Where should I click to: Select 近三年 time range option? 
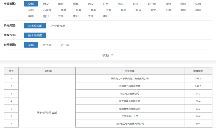click(x=65, y=45)
